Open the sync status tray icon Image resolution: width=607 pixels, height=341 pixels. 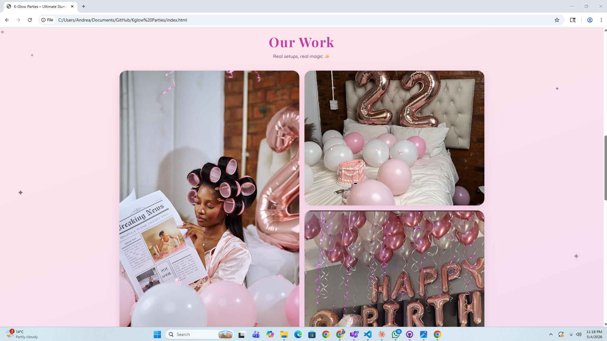tap(561, 334)
